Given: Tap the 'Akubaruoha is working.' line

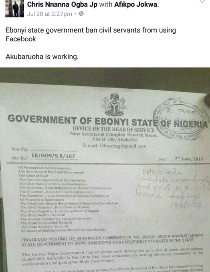Looking at the screenshot, I should [42, 57].
